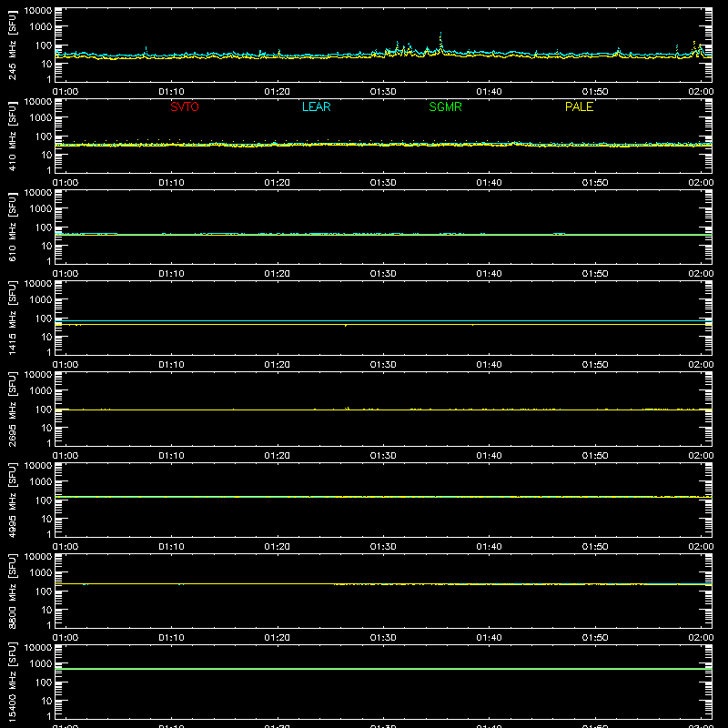Click the 01:50 time label under the 4995 MHz panel
The image size is (728, 728).
click(595, 547)
